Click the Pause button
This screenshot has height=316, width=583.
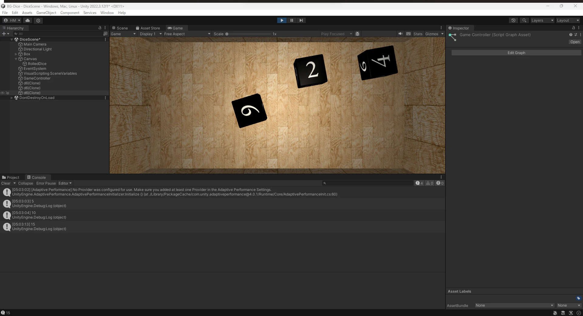[291, 20]
